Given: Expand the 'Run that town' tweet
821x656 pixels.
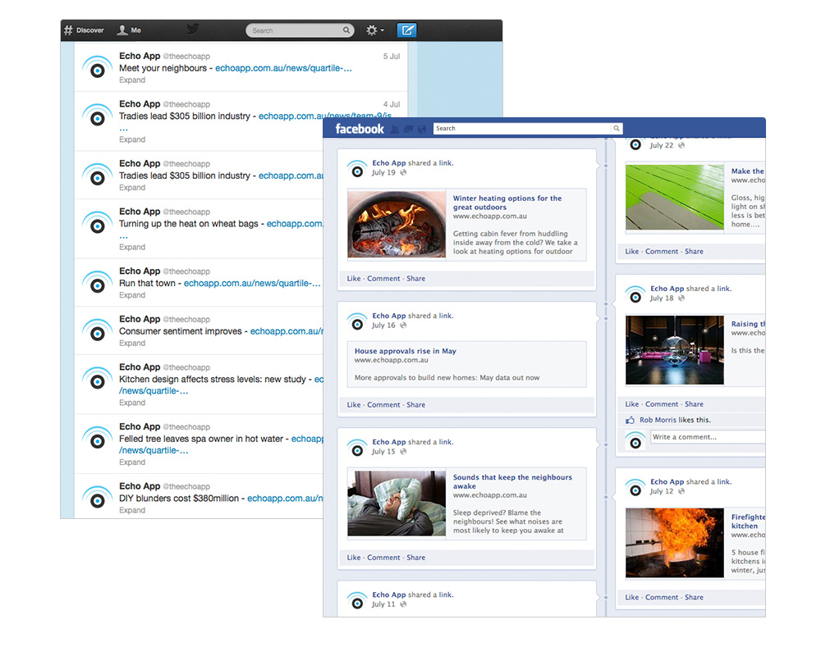Looking at the screenshot, I should 132,295.
